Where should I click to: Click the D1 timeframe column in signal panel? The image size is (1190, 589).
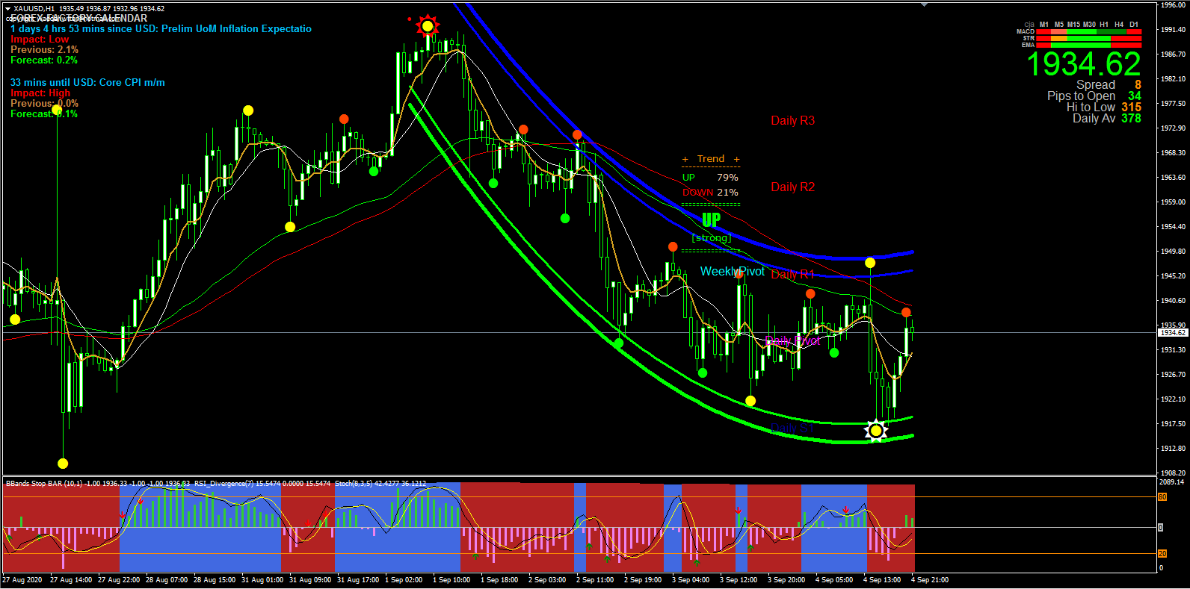(x=1134, y=25)
